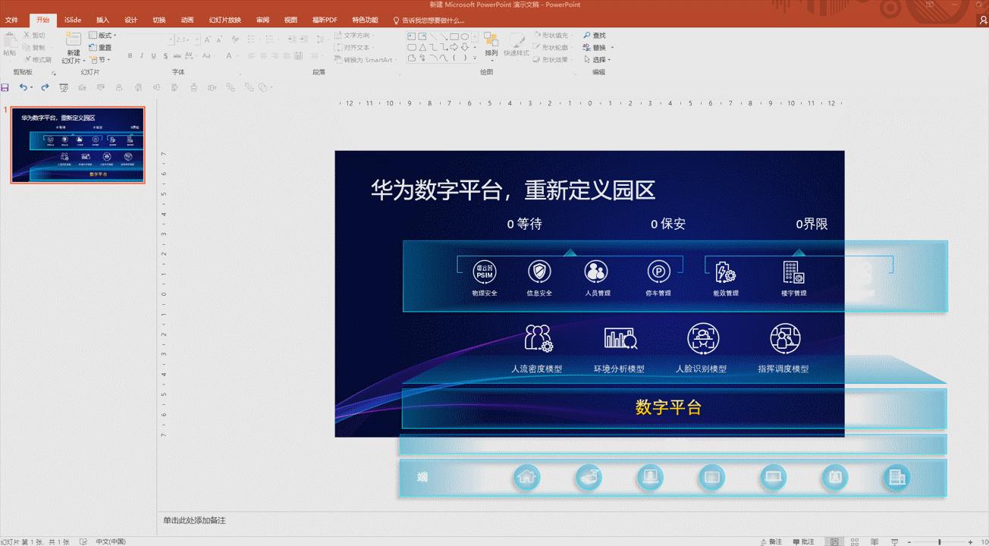Click the New Slide (新建幻灯片) icon
The width and height of the screenshot is (989, 546).
click(74, 39)
